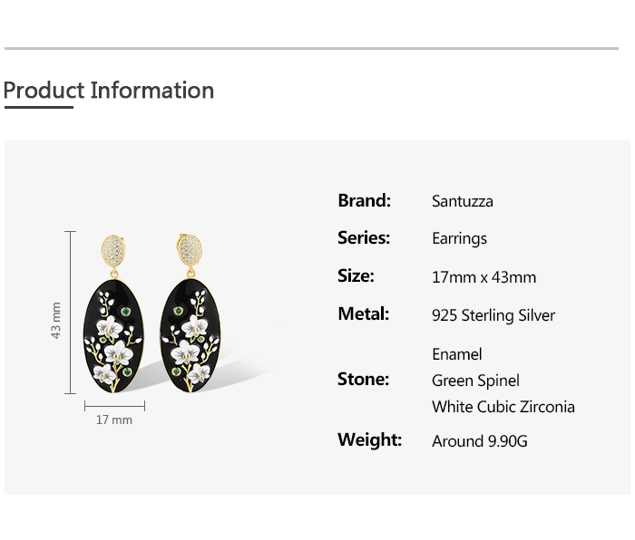Screen dimensions: 635x540
Task: Click the Size: label
Action: pos(356,275)
